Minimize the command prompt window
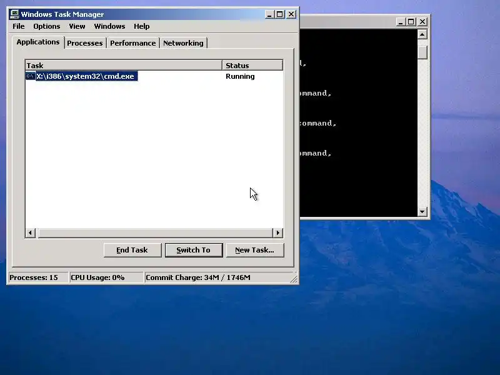The image size is (500, 375). coord(401,22)
